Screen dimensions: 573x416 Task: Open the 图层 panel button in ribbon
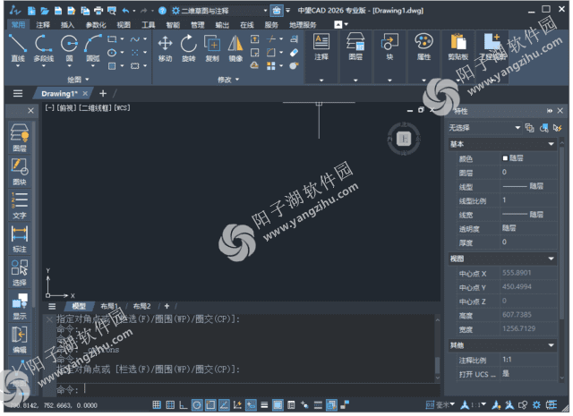pos(355,57)
